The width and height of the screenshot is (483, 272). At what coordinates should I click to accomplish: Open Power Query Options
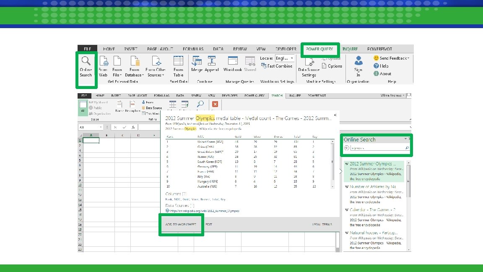pyautogui.click(x=332, y=66)
